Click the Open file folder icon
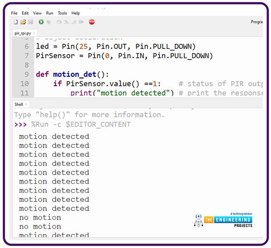This screenshot has height=248, width=271. pos(23,22)
